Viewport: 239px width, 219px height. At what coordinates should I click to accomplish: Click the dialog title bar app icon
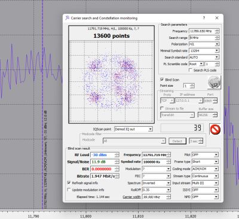coord(68,18)
